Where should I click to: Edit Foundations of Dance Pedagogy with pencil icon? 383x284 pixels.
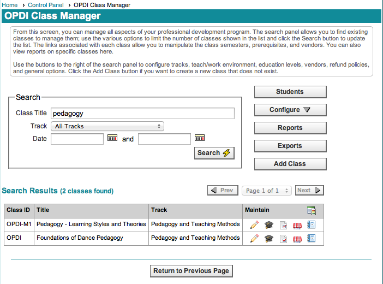(254, 239)
